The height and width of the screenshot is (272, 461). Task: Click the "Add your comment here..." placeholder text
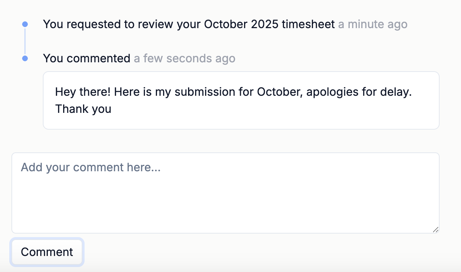[x=91, y=167]
